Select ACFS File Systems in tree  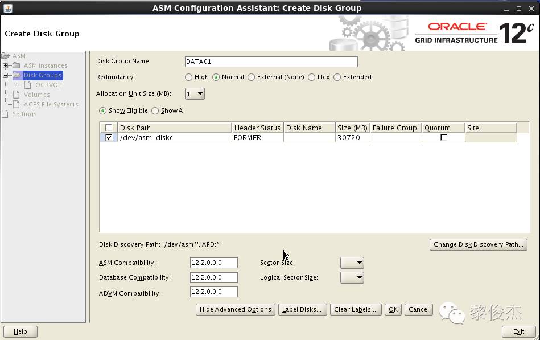[51, 104]
